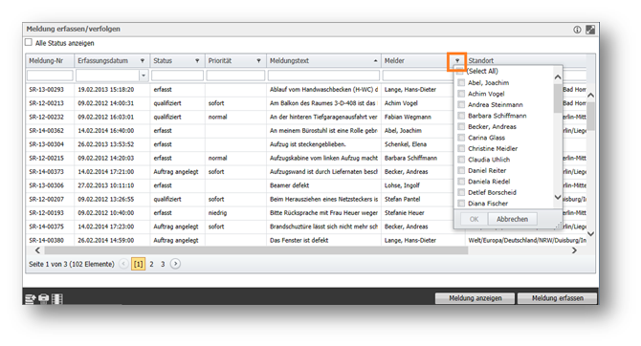Sort by Meldungstext column arrow
Image resolution: width=641 pixels, height=346 pixels.
tap(375, 61)
